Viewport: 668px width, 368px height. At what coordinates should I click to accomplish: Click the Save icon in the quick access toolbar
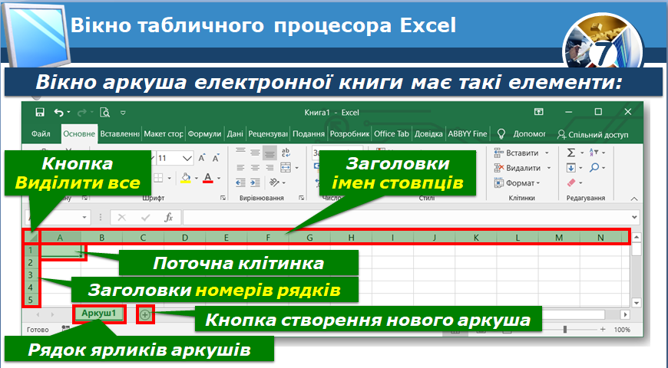point(40,112)
